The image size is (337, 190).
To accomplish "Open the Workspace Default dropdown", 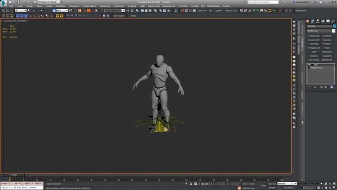I will tap(49, 2).
